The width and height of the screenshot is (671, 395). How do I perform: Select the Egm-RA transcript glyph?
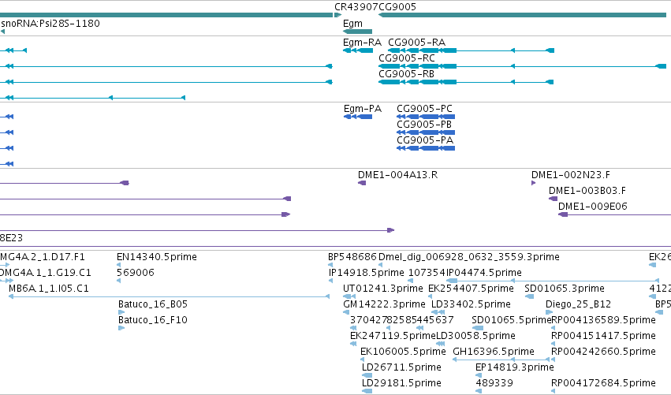coord(358,50)
